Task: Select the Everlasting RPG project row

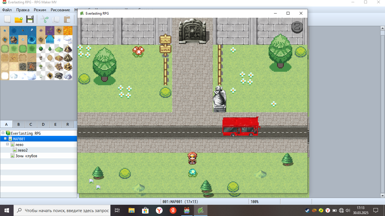Action: pyautogui.click(x=39, y=133)
